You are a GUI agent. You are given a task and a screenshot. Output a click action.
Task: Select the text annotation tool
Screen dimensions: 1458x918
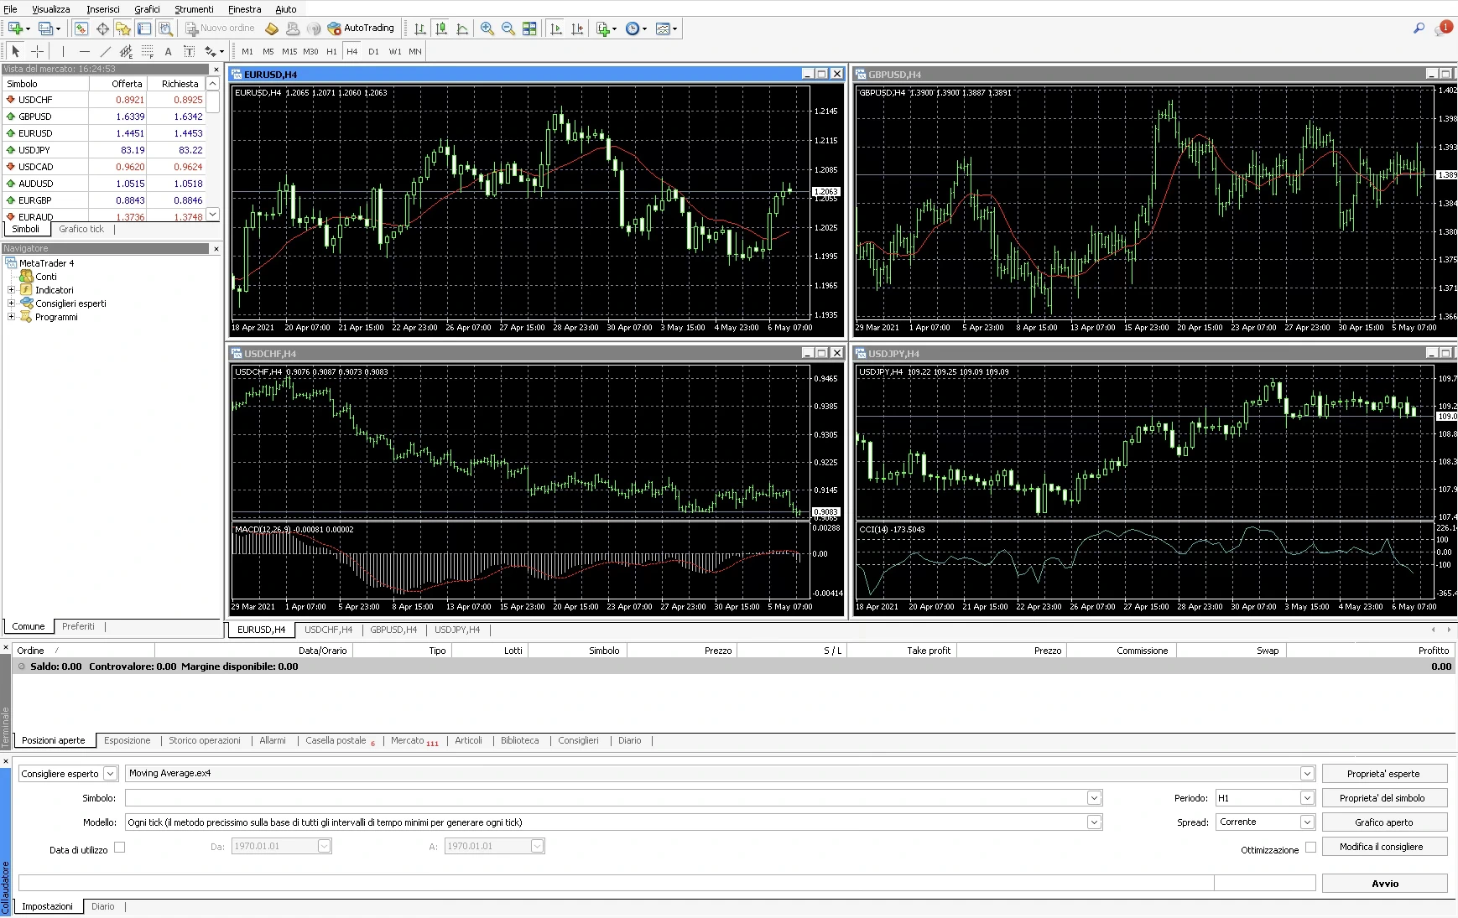[167, 51]
